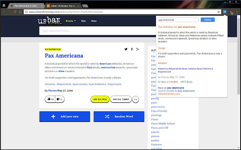Click Paxon Middle School in the list
241x150 pixels.
[163, 123]
